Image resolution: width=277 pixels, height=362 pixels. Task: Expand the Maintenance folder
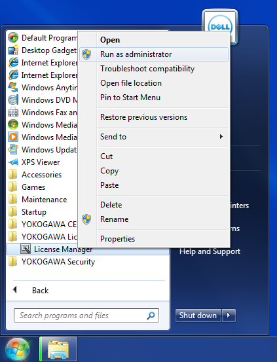pyautogui.click(x=44, y=200)
